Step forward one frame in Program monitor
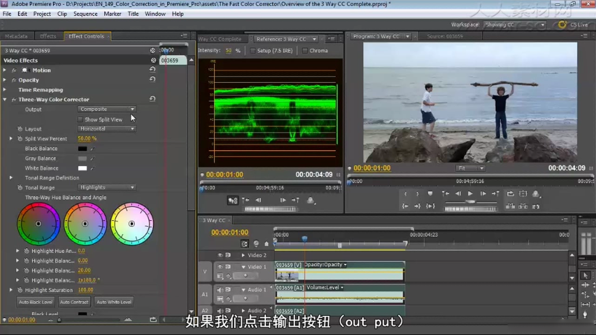 [x=483, y=194]
